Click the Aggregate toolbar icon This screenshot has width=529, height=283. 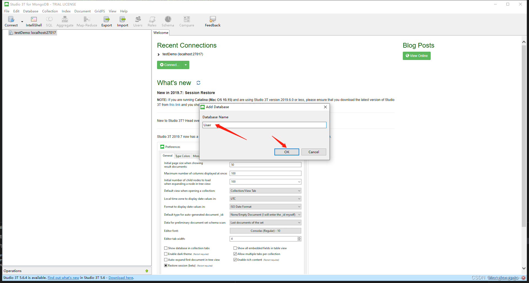[x=65, y=21]
